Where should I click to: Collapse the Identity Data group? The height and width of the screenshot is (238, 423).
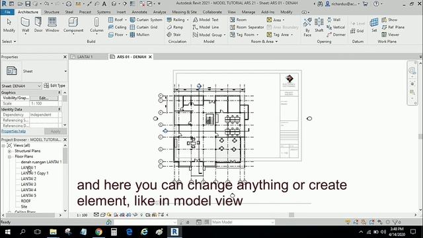59,109
